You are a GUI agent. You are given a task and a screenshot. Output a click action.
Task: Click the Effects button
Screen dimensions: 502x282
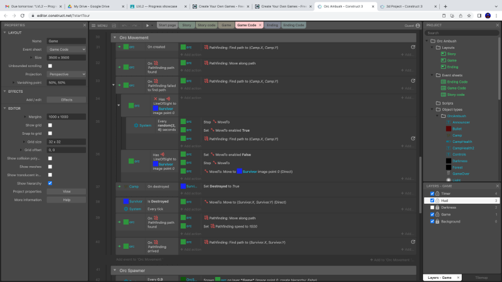click(67, 100)
